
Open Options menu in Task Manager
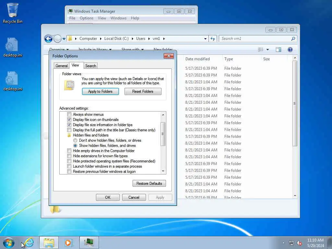click(x=86, y=18)
